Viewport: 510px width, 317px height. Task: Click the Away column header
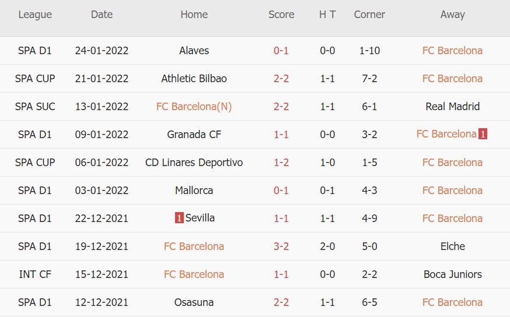452,15
